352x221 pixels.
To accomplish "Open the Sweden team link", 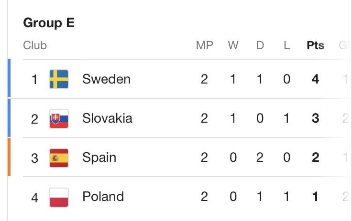I will [106, 79].
